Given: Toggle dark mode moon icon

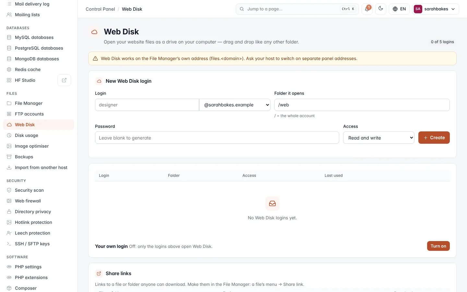Looking at the screenshot, I should 381,9.
